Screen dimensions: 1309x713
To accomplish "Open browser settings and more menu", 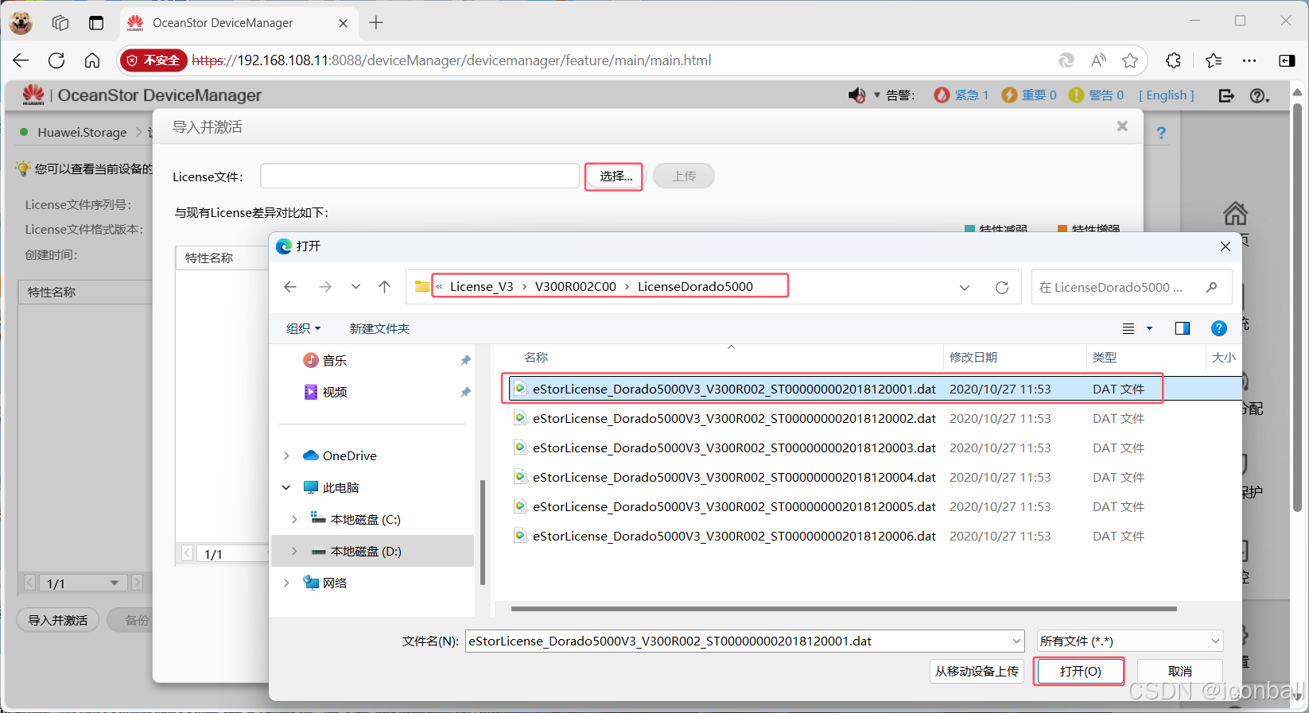I will pyautogui.click(x=1249, y=60).
